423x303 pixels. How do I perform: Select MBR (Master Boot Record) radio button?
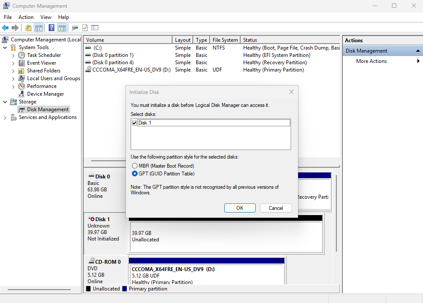pyautogui.click(x=135, y=166)
